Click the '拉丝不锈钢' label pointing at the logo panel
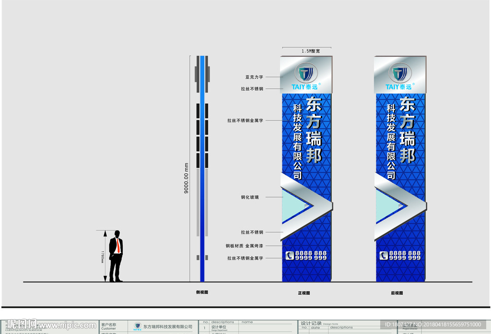 pyautogui.click(x=252, y=89)
